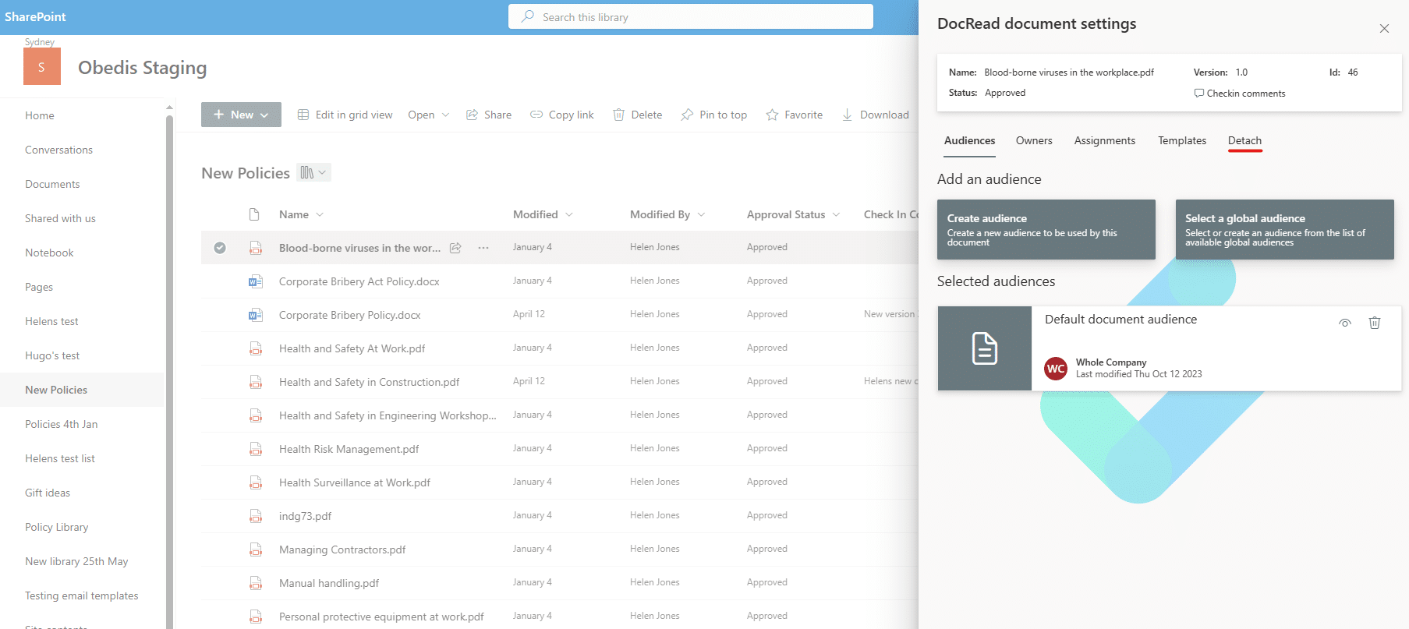Switch to the Templates tab
1409x629 pixels.
click(x=1181, y=140)
